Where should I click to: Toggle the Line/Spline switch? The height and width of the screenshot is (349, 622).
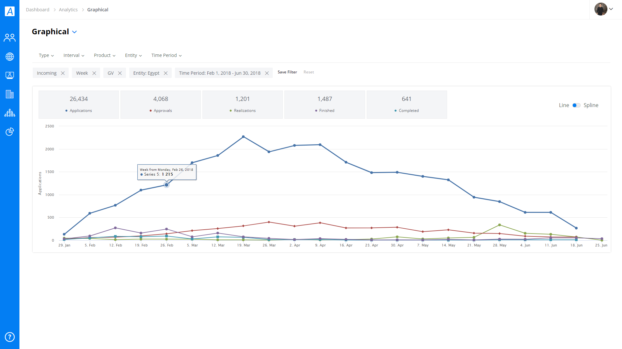(576, 105)
